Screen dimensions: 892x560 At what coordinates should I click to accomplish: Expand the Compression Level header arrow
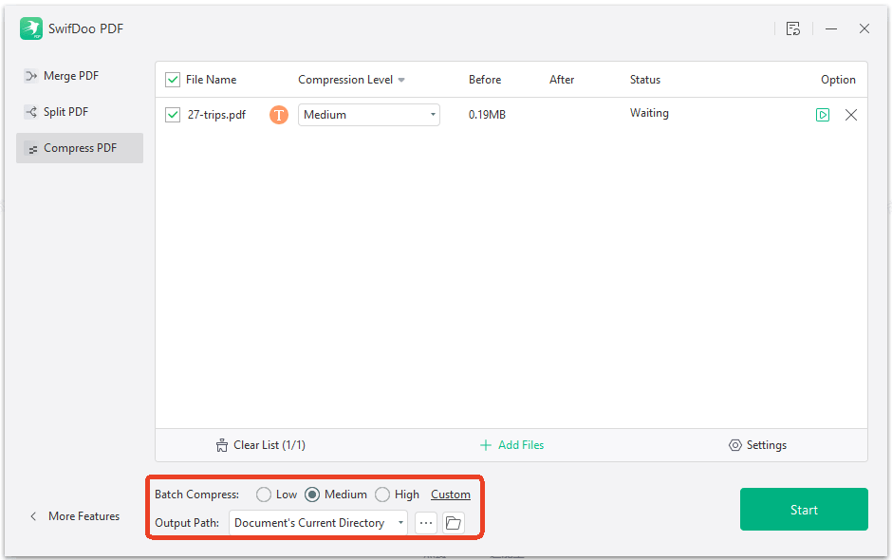click(401, 80)
